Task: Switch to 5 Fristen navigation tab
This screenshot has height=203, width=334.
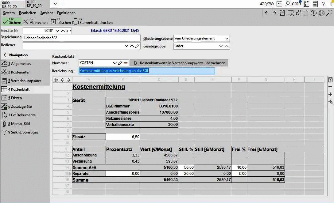Action: pyautogui.click(x=25, y=98)
